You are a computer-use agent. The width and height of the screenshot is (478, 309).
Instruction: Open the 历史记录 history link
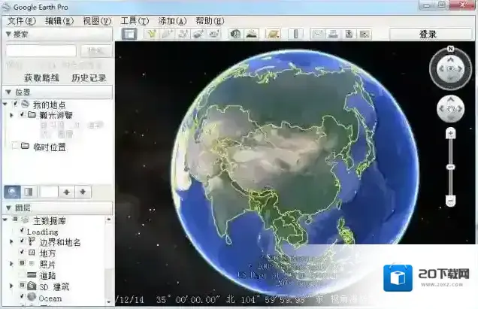[x=89, y=77]
